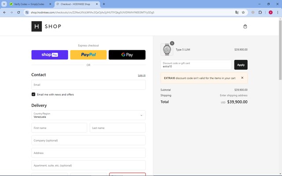Uncheck Email me with news and offers
The width and height of the screenshot is (282, 176).
(33, 95)
